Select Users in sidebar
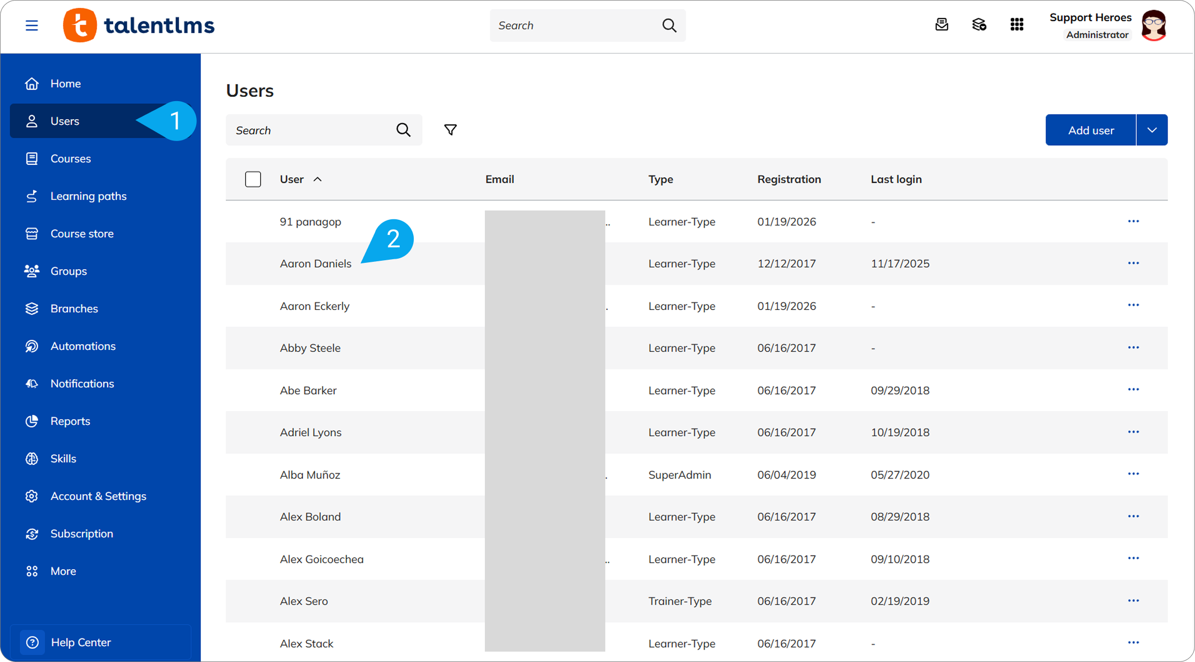The width and height of the screenshot is (1195, 662). pos(101,121)
